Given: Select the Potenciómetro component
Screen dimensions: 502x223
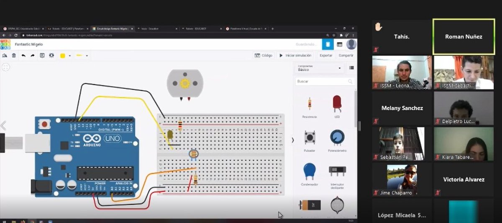Looking at the screenshot, I should click(337, 141).
